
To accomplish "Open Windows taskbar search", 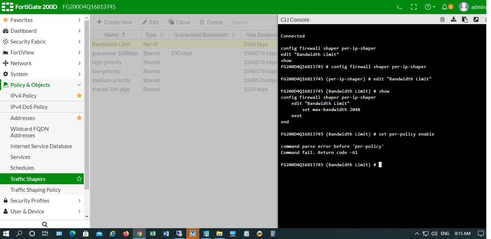I will click(19, 233).
